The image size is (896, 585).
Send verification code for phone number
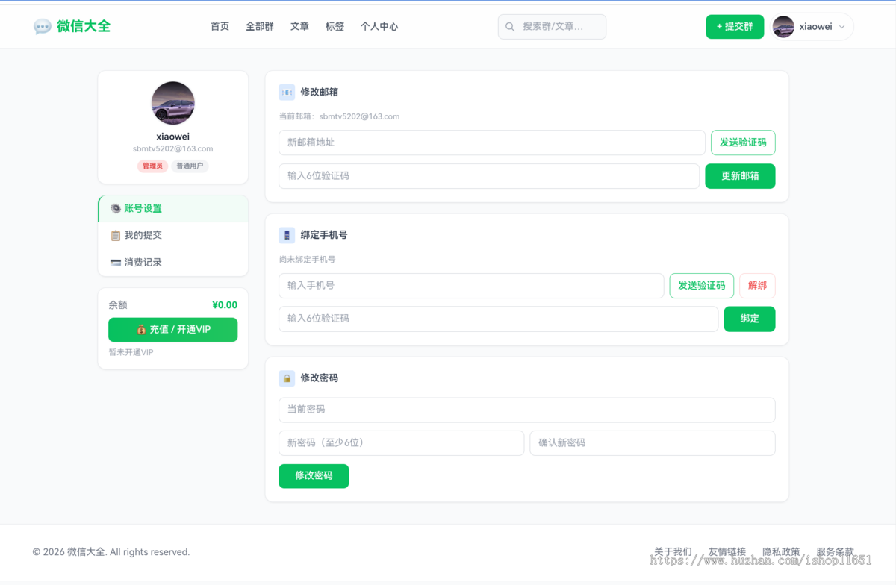702,286
